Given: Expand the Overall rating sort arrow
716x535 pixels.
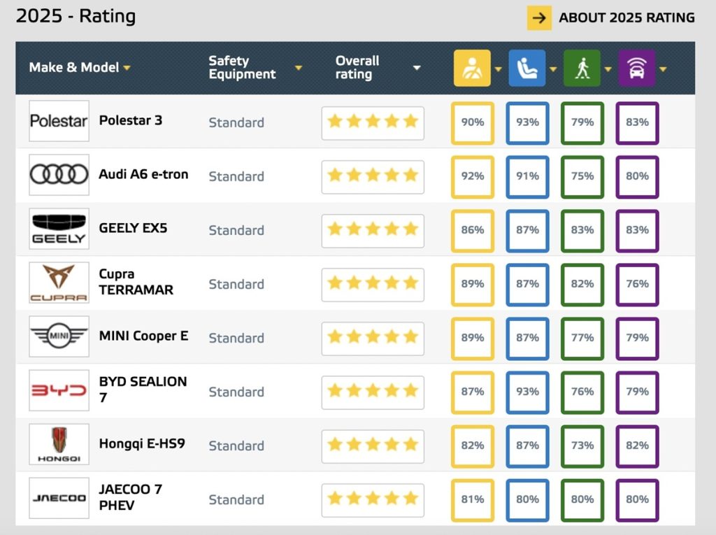Looking at the screenshot, I should (417, 68).
